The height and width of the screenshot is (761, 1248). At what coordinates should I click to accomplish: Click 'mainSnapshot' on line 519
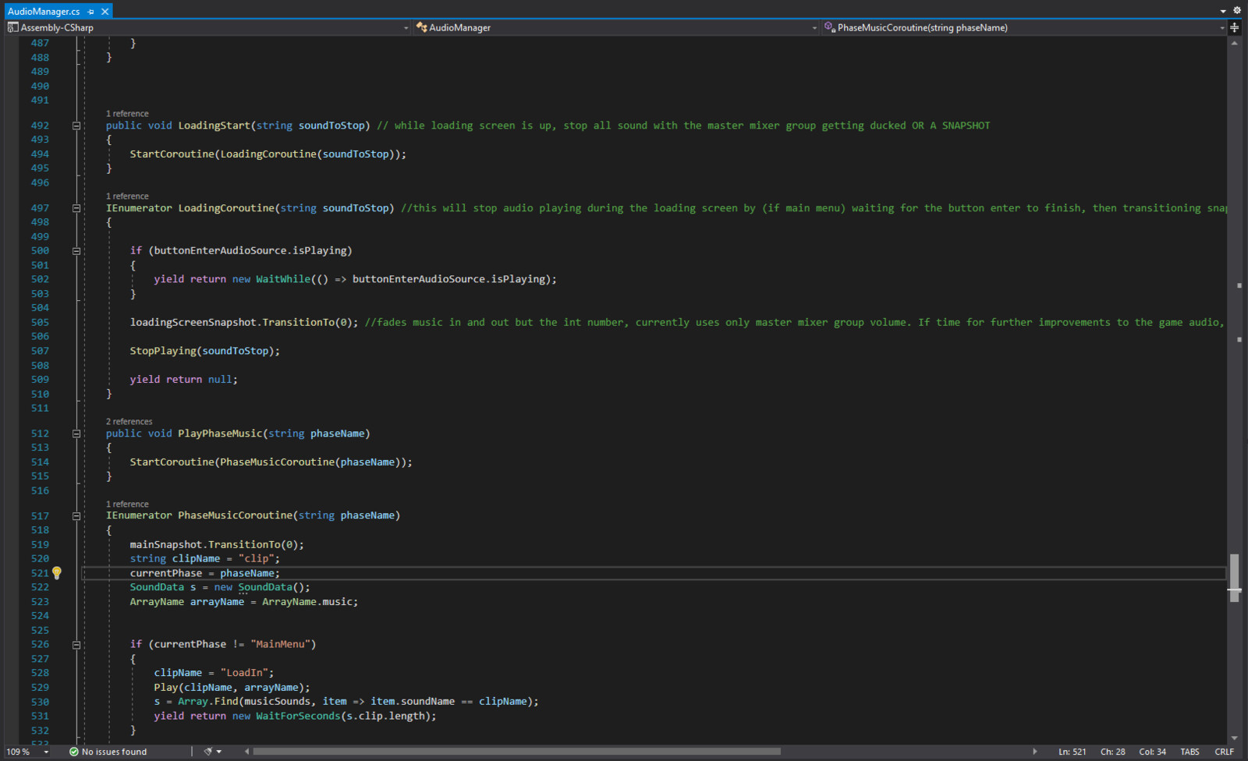tap(165, 545)
